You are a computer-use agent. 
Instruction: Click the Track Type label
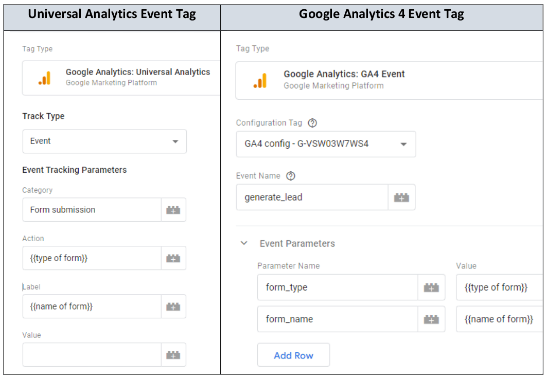tap(44, 116)
